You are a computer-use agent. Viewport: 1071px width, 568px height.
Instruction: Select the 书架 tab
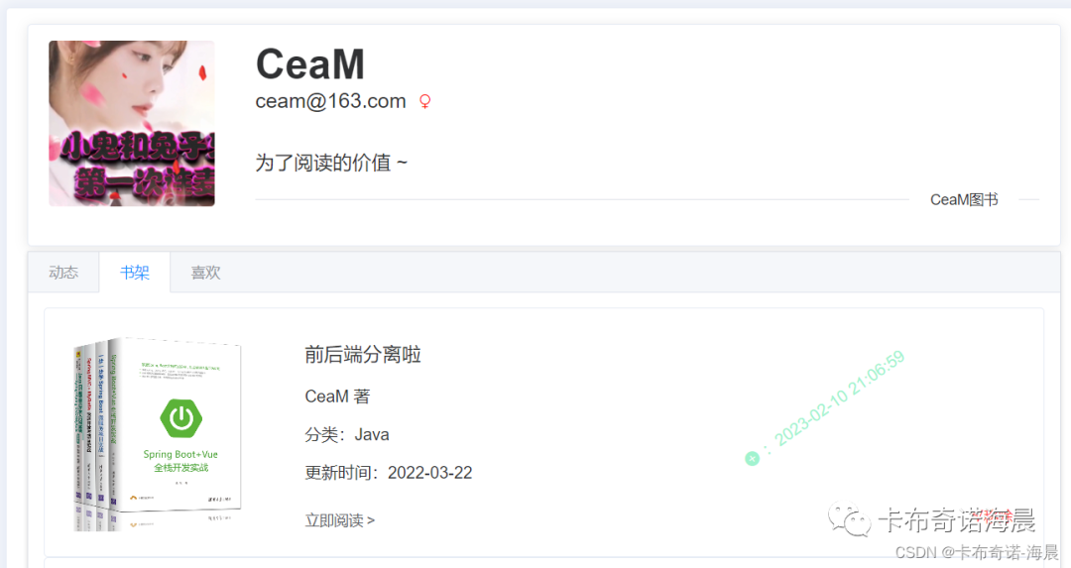(x=135, y=273)
